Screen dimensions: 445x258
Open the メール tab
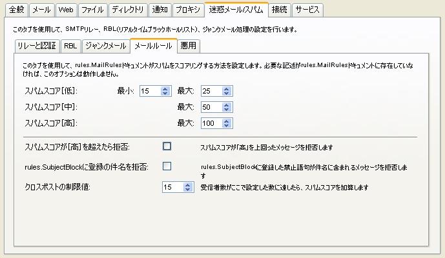click(x=41, y=10)
